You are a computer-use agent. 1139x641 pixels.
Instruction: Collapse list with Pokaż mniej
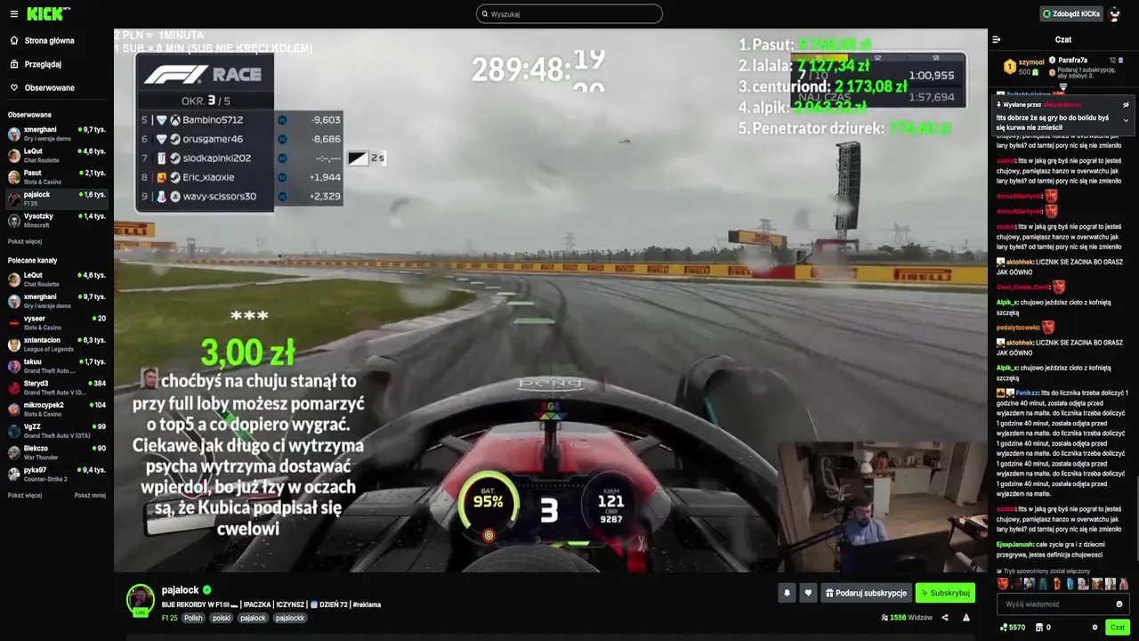[x=90, y=495]
